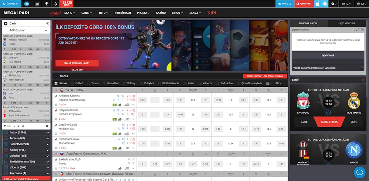Click the red Qeydiyyat button in header
This screenshot has height=181, width=369.
(x=304, y=4)
